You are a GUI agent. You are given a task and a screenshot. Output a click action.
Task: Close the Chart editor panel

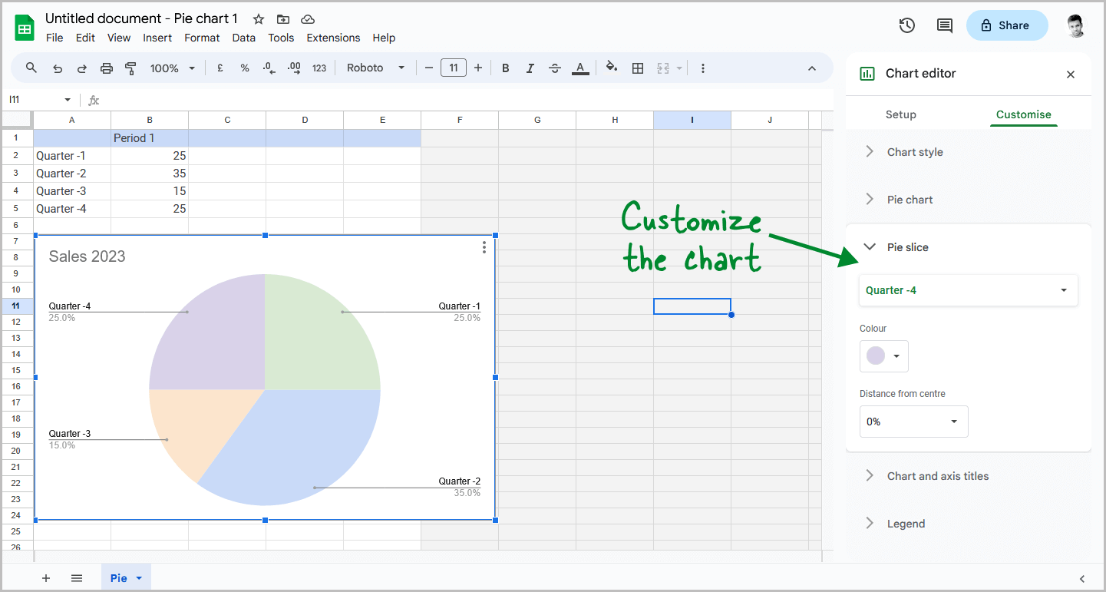(1071, 74)
